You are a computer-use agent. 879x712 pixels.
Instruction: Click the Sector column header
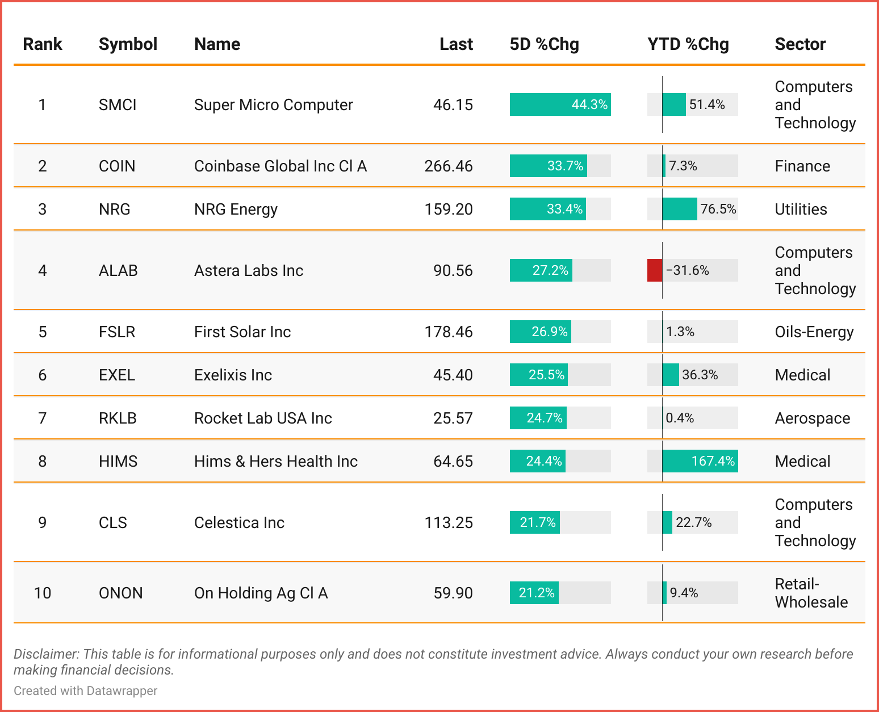tap(800, 44)
